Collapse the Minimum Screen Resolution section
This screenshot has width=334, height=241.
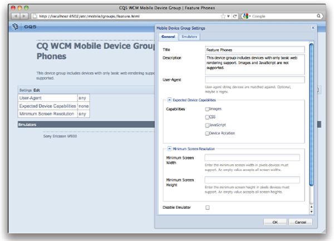pos(169,149)
